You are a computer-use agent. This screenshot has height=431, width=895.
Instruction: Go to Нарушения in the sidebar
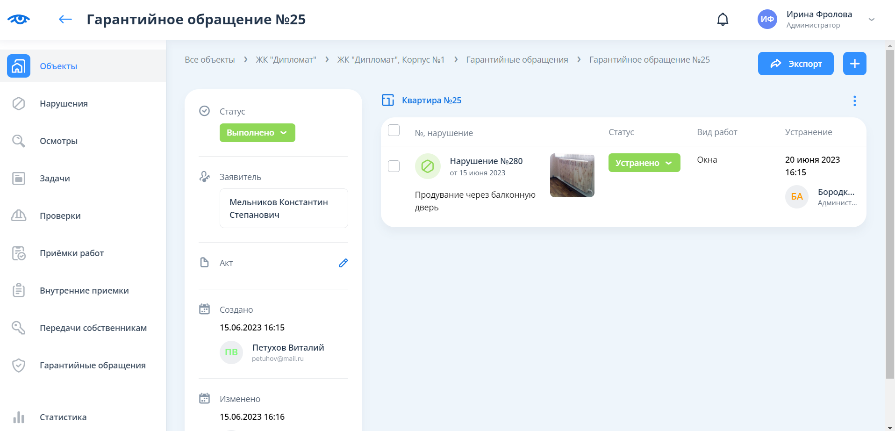click(64, 104)
